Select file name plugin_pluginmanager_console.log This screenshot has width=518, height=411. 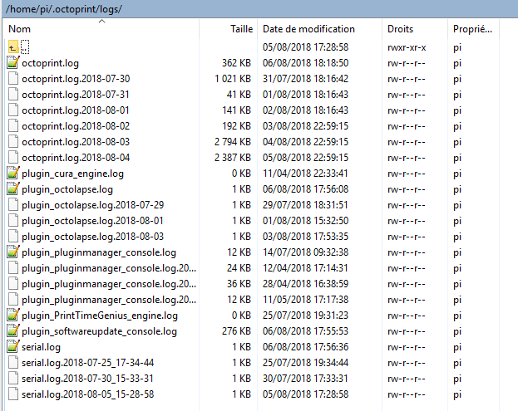(x=99, y=252)
